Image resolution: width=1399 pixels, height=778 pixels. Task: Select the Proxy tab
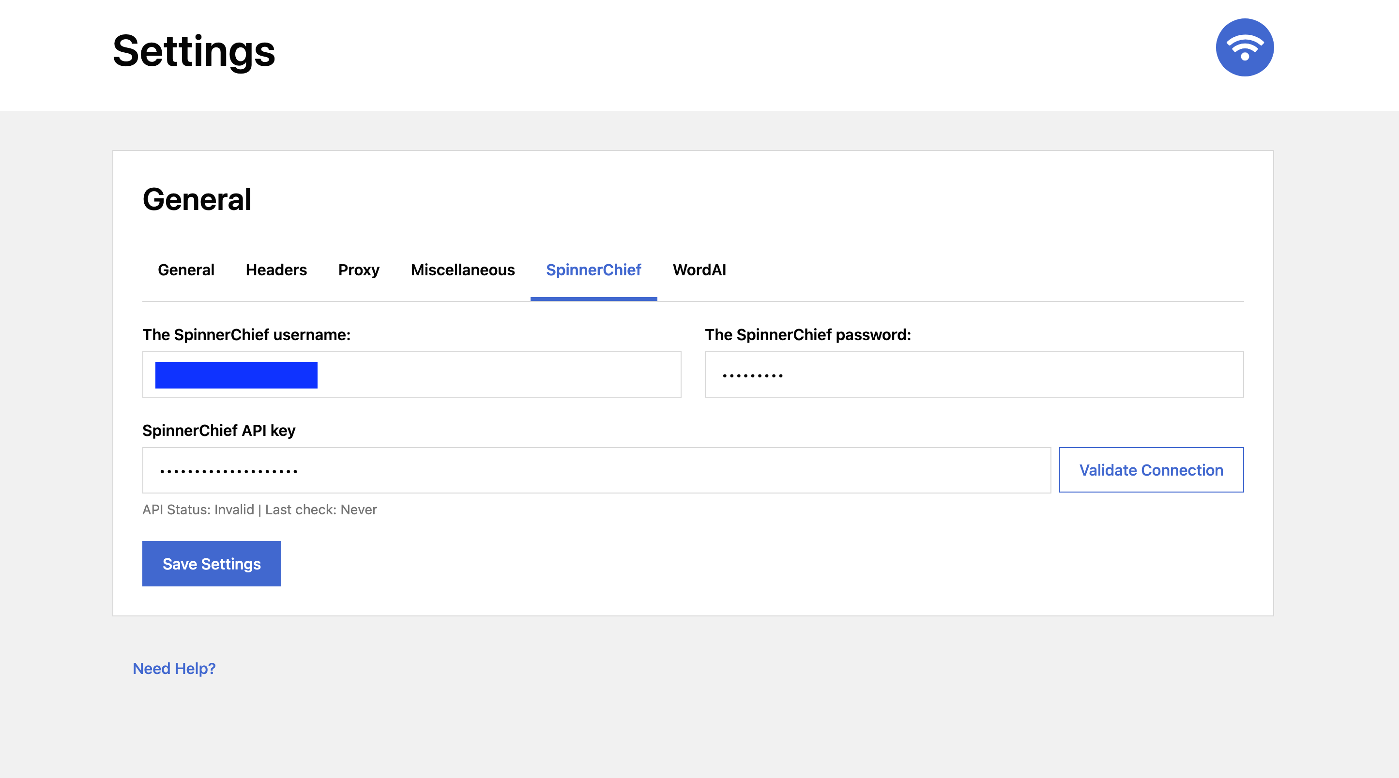358,270
